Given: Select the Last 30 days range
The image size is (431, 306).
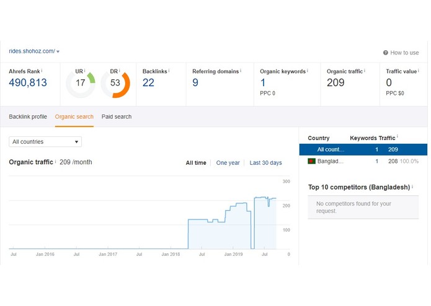Looking at the screenshot, I should pyautogui.click(x=266, y=163).
